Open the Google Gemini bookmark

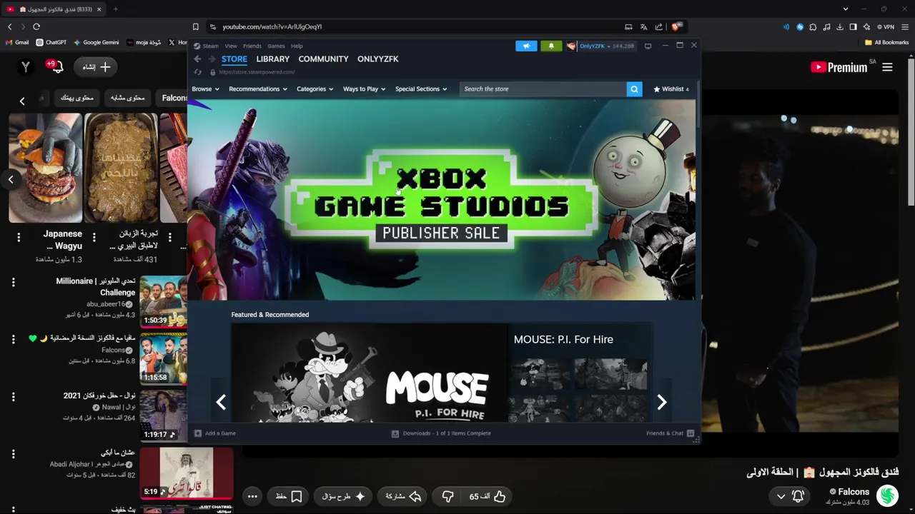click(x=97, y=43)
